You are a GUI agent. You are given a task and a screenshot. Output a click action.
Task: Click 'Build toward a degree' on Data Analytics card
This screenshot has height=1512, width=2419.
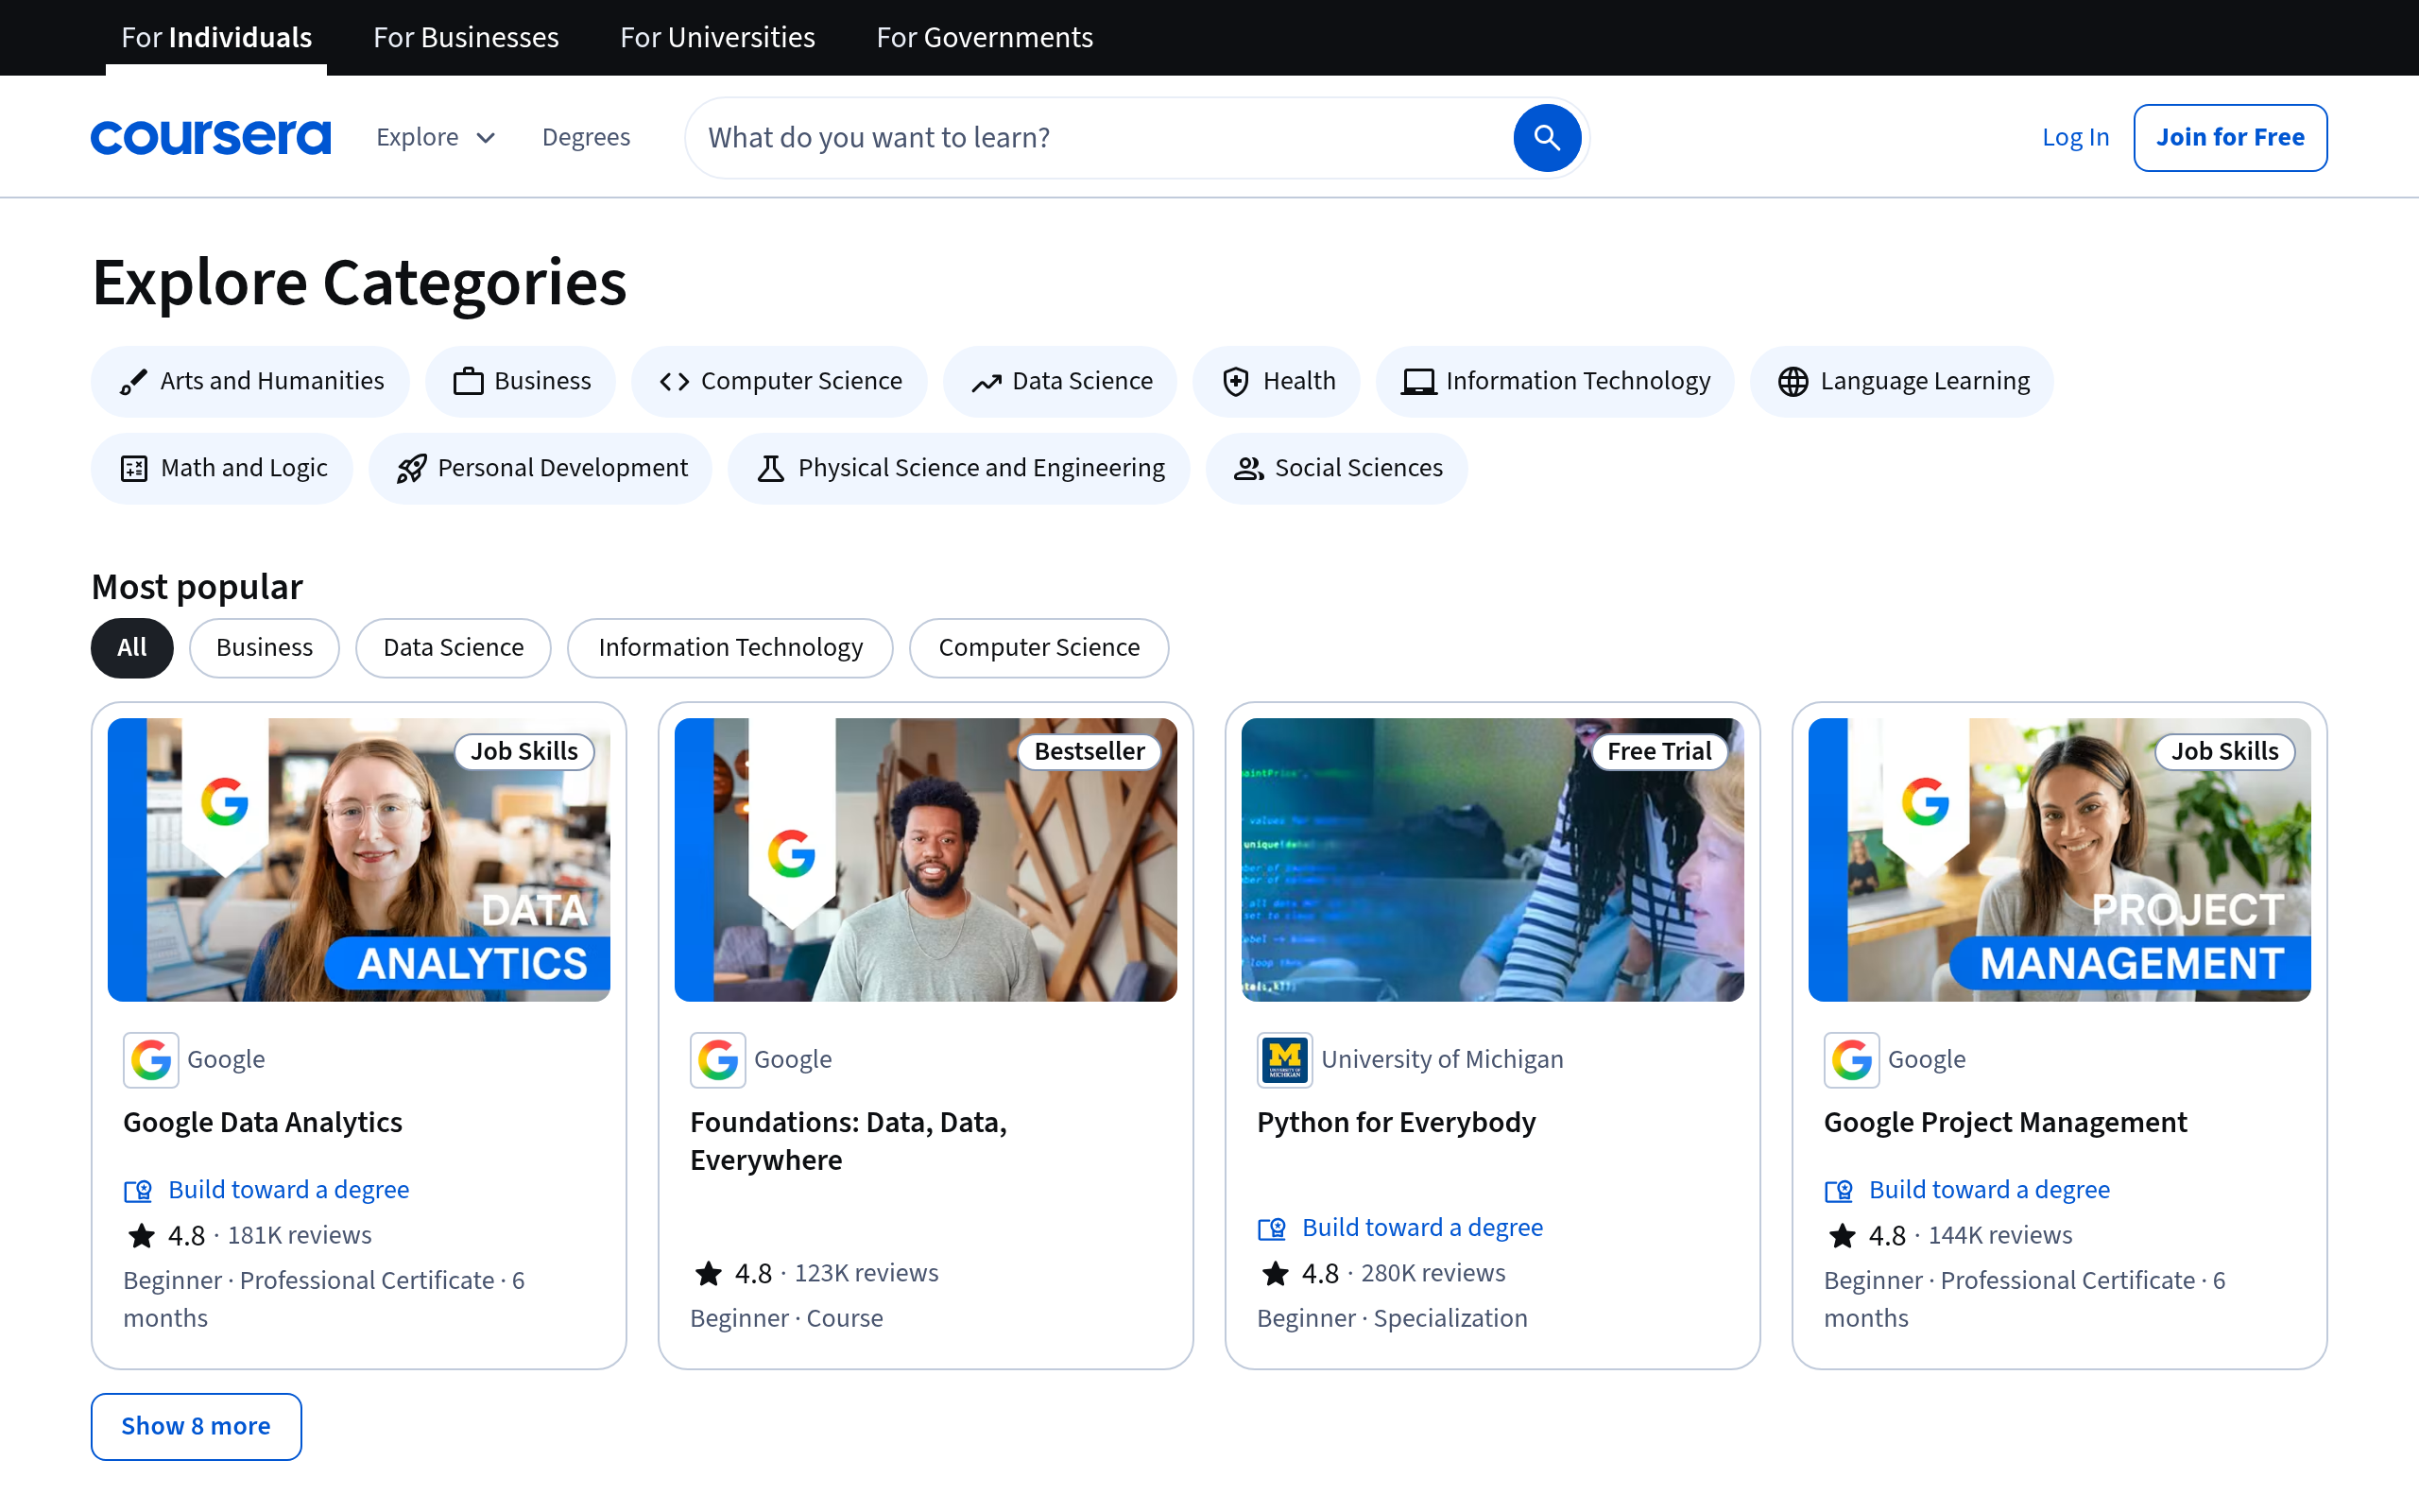point(289,1190)
